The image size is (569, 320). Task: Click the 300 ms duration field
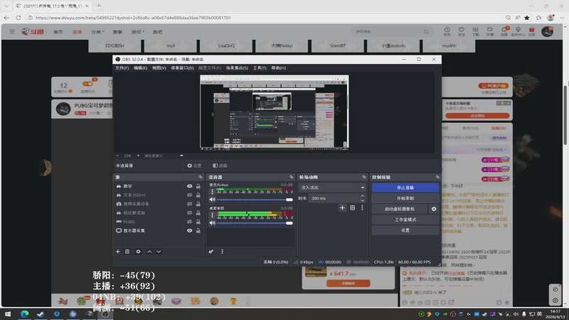[x=333, y=198]
